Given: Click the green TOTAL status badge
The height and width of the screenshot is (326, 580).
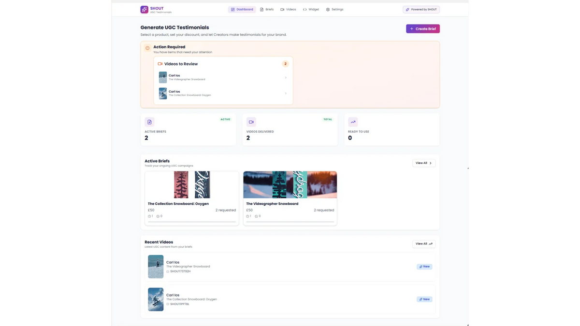Looking at the screenshot, I should coord(328,119).
